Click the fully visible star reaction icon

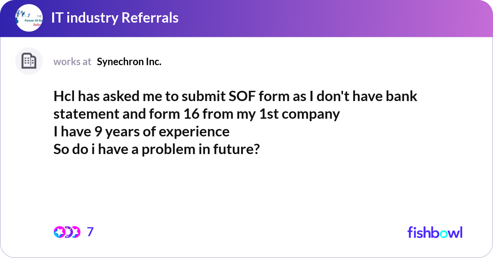click(59, 232)
